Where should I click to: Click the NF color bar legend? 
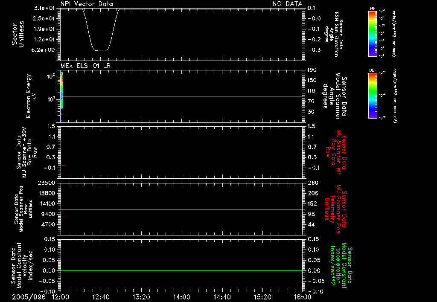373,33
